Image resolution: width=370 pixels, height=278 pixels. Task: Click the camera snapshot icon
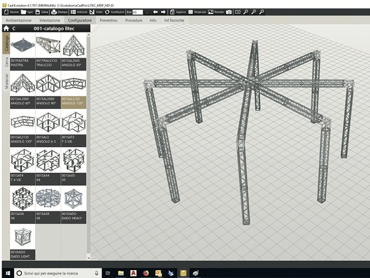click(229, 12)
